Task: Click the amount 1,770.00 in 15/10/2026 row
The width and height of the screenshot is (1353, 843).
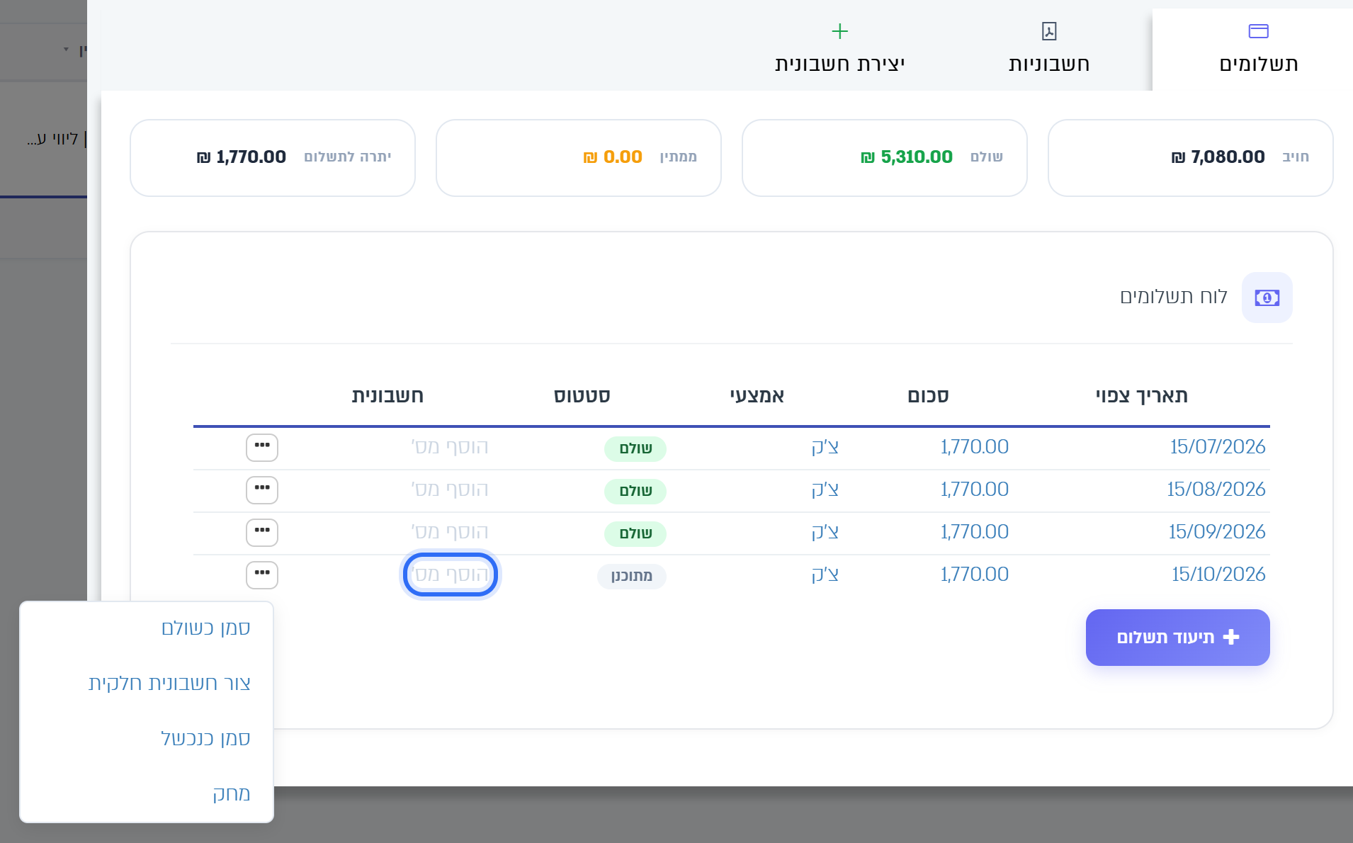Action: (x=975, y=575)
